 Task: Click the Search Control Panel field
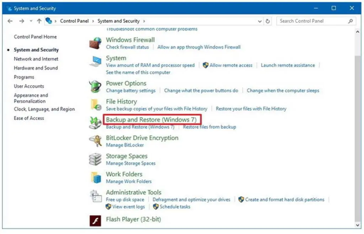(x=313, y=21)
